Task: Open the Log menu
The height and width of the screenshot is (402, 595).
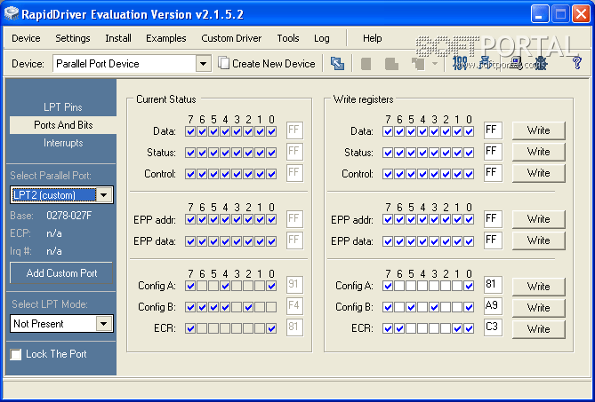Action: coord(321,38)
